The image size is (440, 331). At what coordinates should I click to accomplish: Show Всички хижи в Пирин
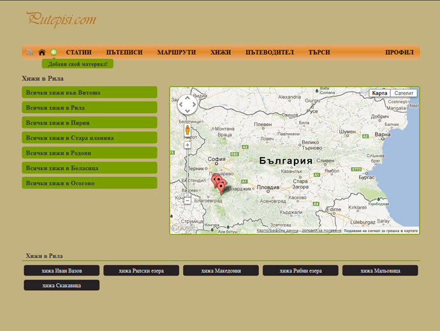[x=89, y=123]
